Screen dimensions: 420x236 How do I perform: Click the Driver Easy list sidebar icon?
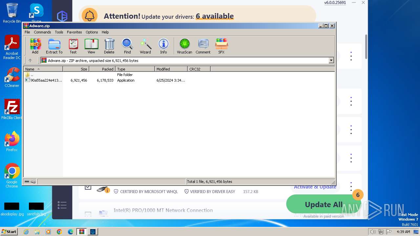[62, 205]
